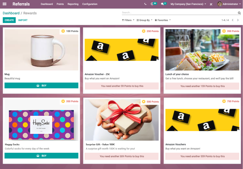This screenshot has width=243, height=169.
Task: Click the '750 Points' label
Action: [x=233, y=101]
